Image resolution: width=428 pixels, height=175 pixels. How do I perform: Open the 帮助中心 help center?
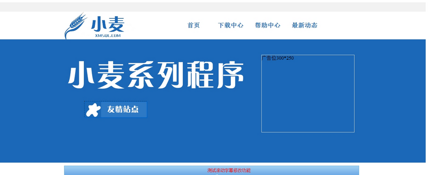(x=267, y=26)
